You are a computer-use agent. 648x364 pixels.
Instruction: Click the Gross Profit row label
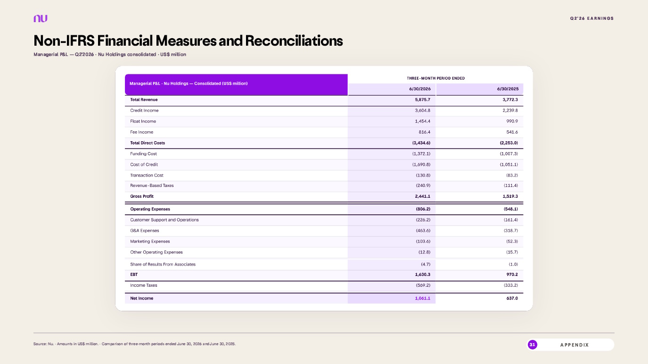pos(142,197)
